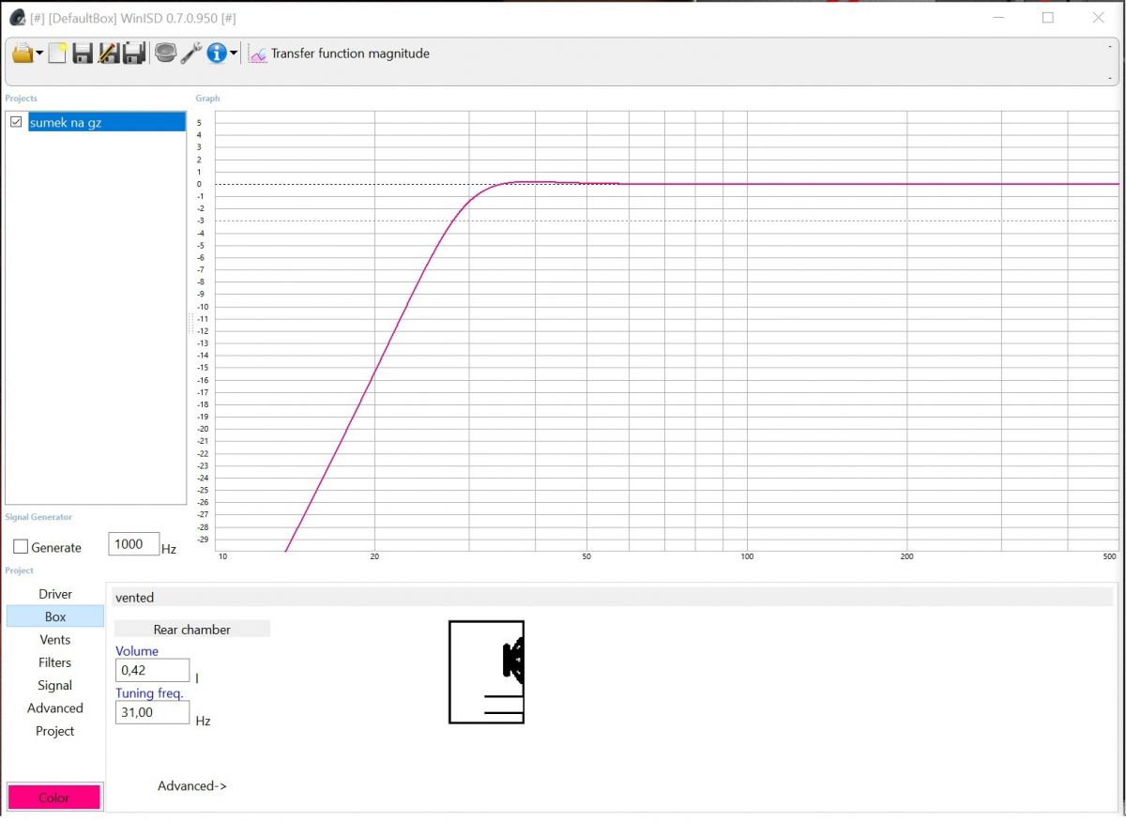Viewport: 1126px width, 821px height.
Task: Open the Filters tab
Action: [55, 662]
